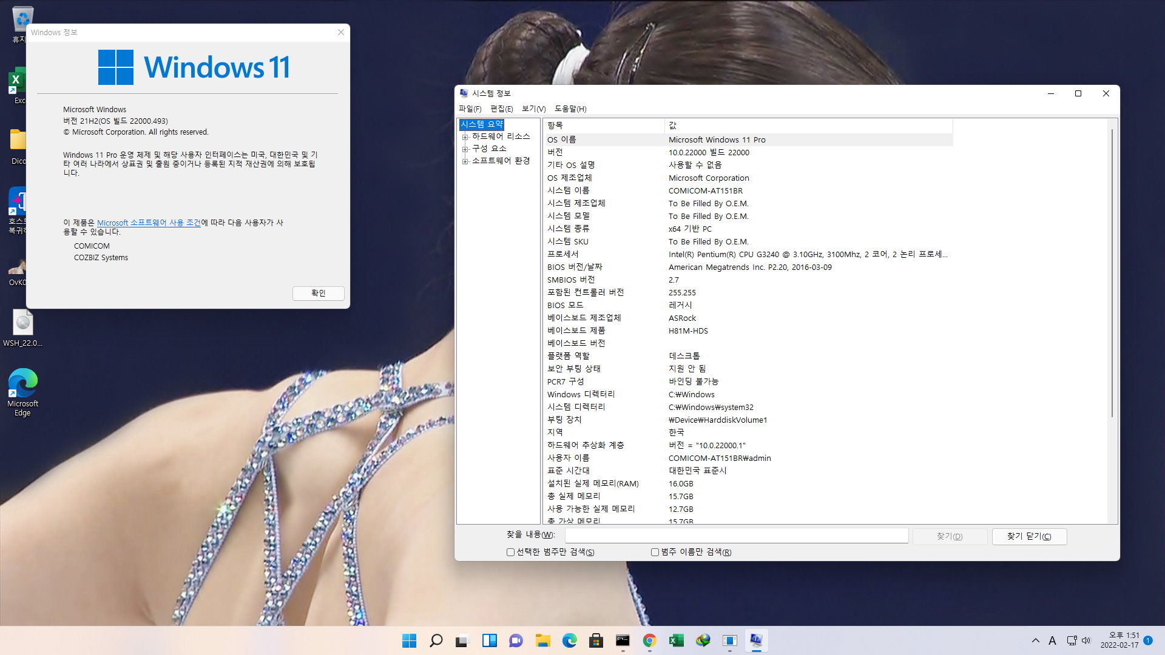Viewport: 1165px width, 655px height.
Task: Open Microsoft 소프트웨어 사용 조건 link
Action: 149,223
